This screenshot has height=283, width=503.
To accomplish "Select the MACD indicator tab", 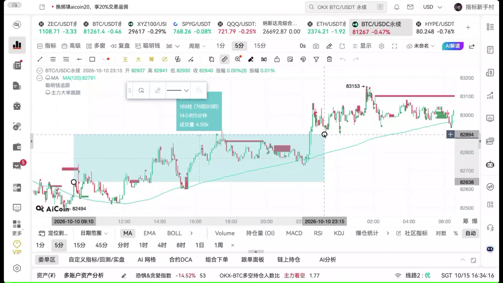I will click(x=294, y=233).
